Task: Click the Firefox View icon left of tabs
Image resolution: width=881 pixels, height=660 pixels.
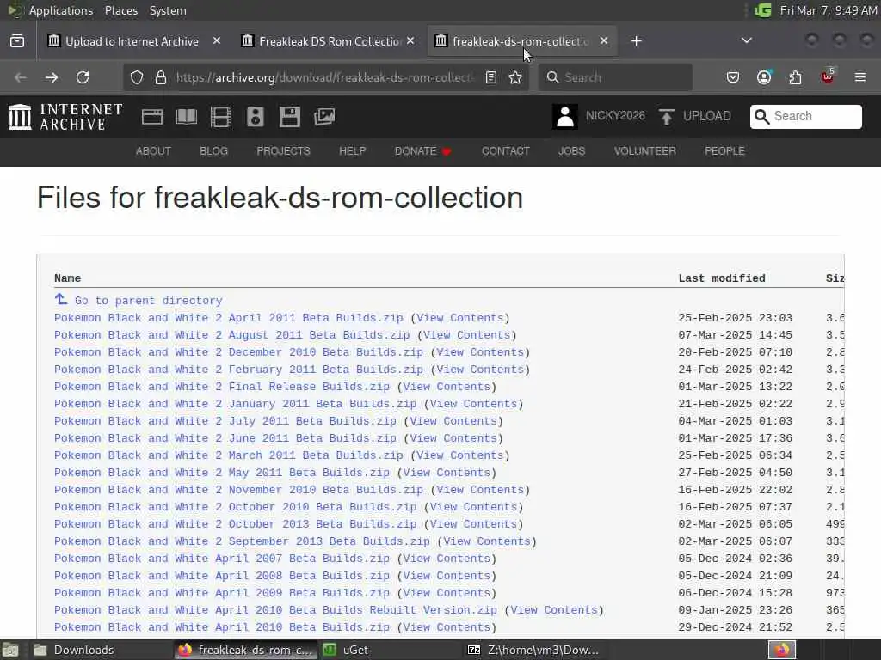Action: [17, 41]
